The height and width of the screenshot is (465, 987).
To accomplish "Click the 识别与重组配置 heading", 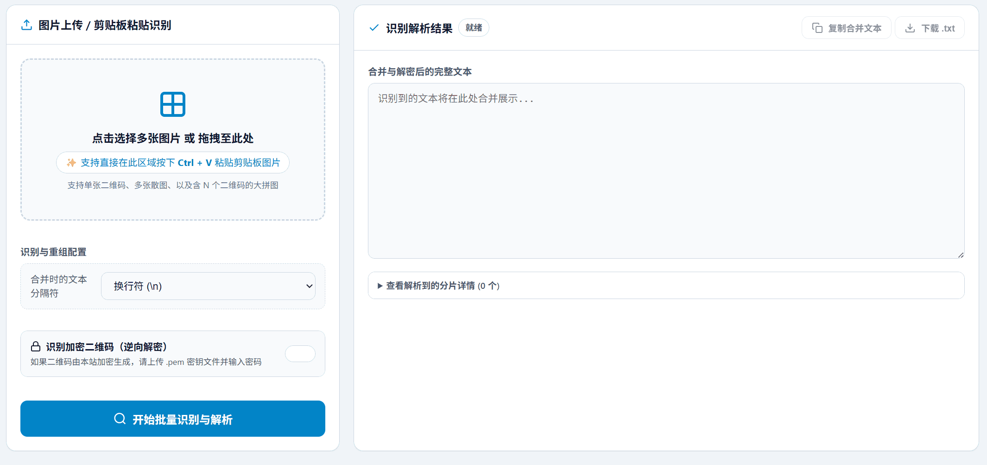I will click(x=53, y=252).
